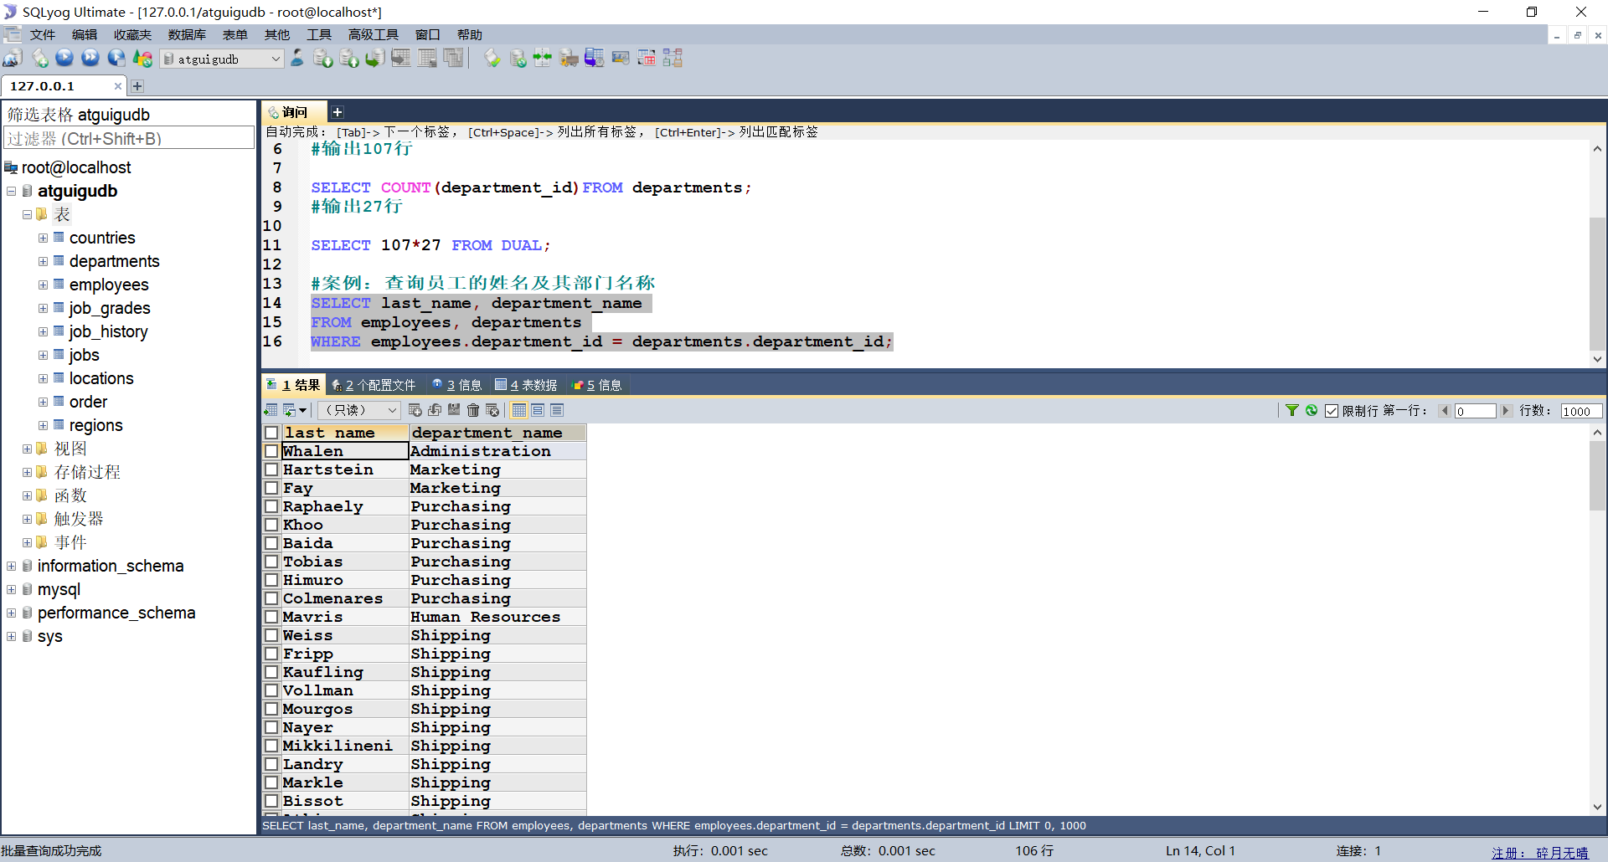Switch to the 4 表数据 tab

point(526,385)
